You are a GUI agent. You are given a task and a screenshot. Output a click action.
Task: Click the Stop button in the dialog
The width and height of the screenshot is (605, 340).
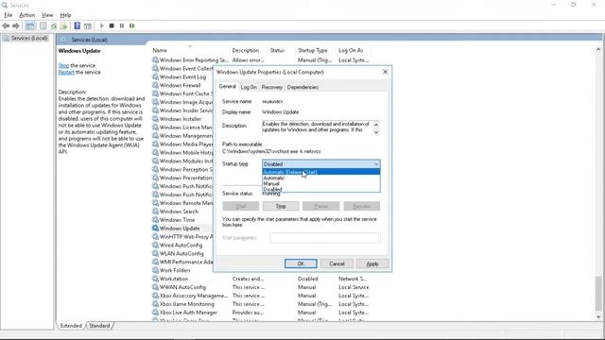[281, 206]
